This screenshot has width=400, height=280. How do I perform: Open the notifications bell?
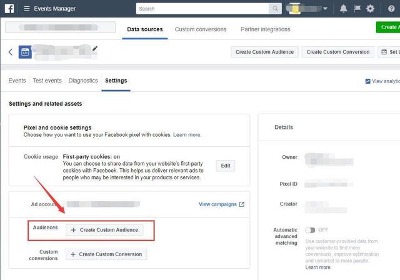pyautogui.click(x=343, y=9)
